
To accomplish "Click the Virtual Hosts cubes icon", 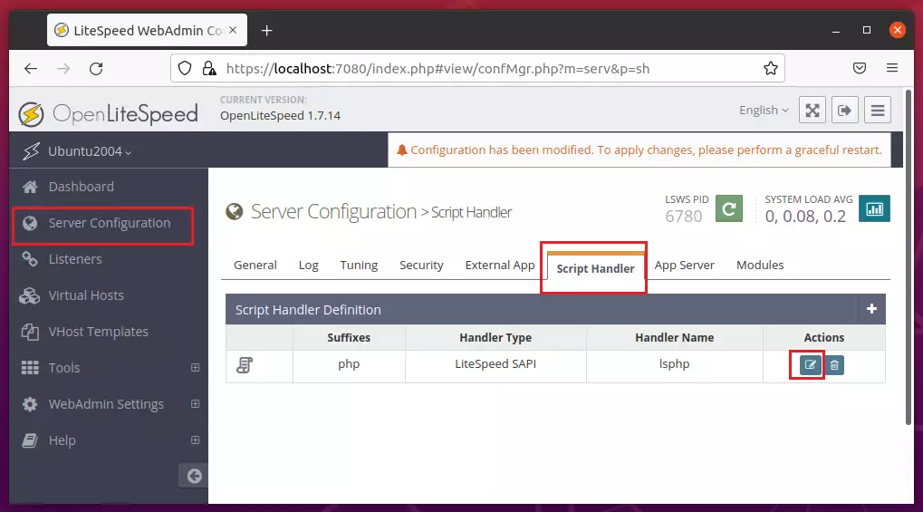I will click(x=29, y=295).
